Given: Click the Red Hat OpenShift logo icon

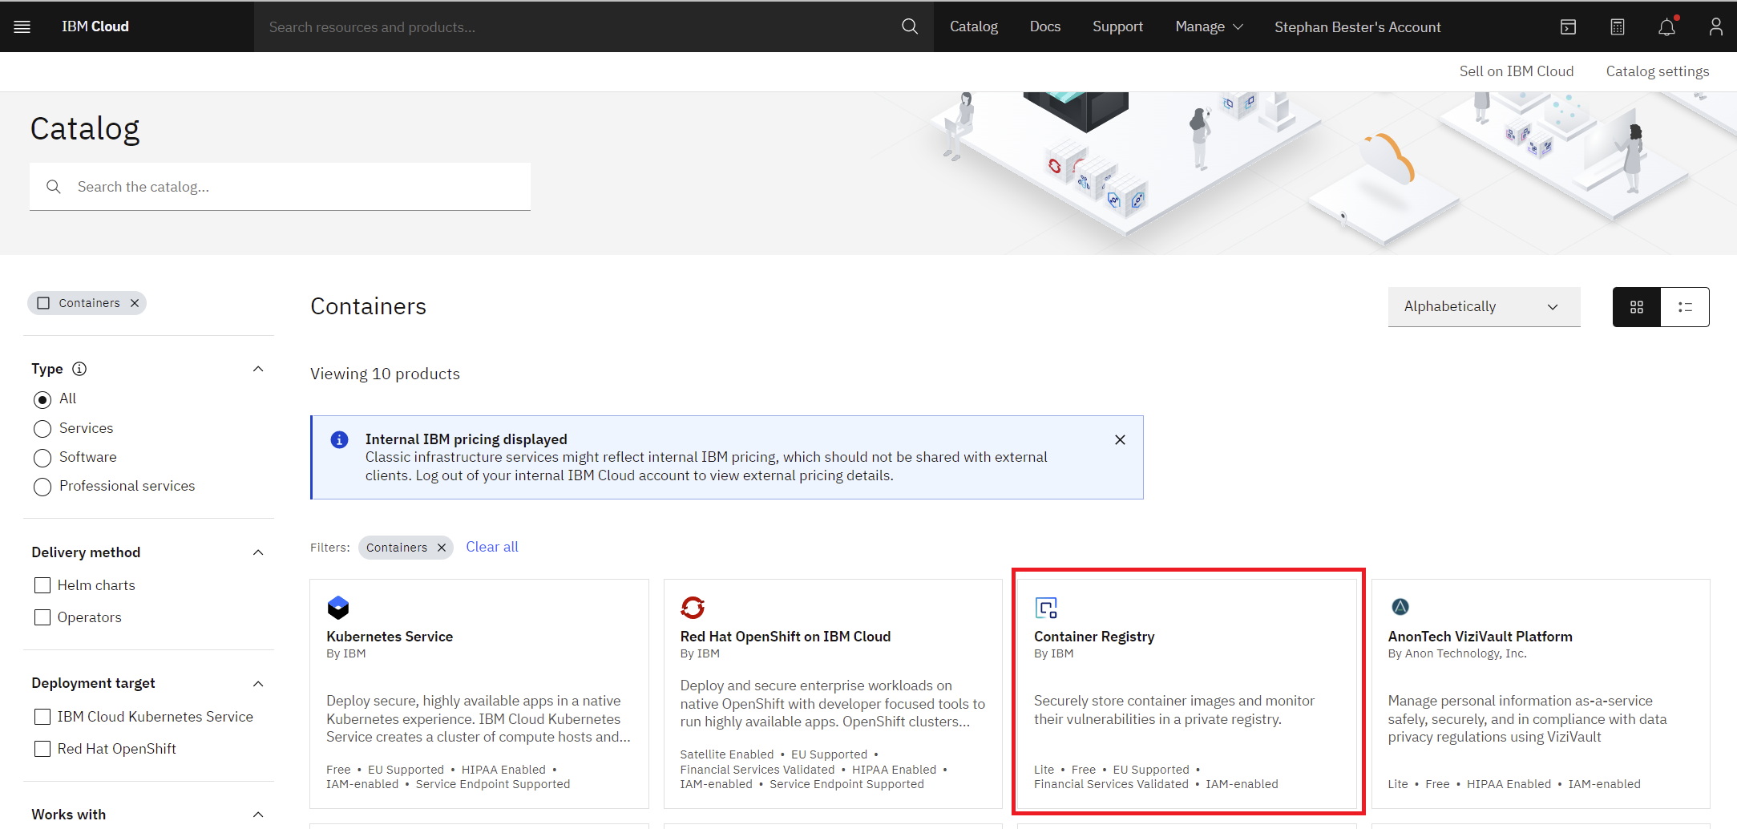Looking at the screenshot, I should (693, 607).
